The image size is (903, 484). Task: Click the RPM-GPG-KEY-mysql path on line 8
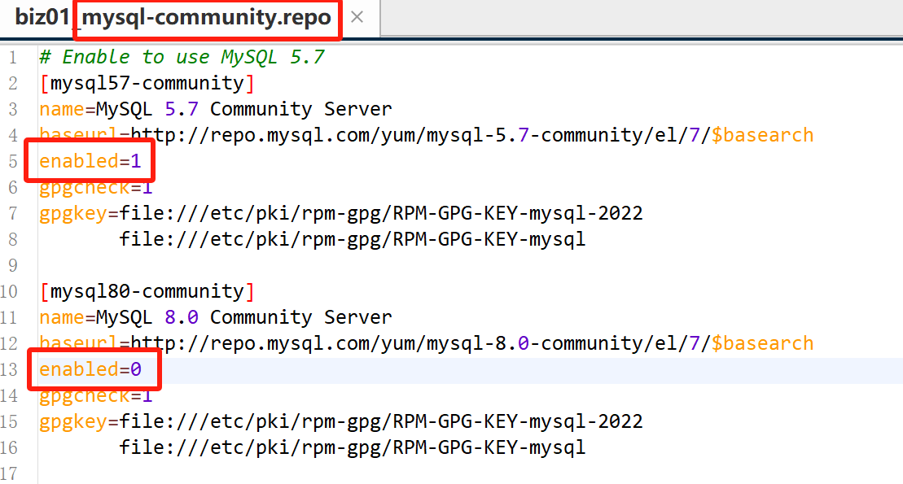click(353, 239)
